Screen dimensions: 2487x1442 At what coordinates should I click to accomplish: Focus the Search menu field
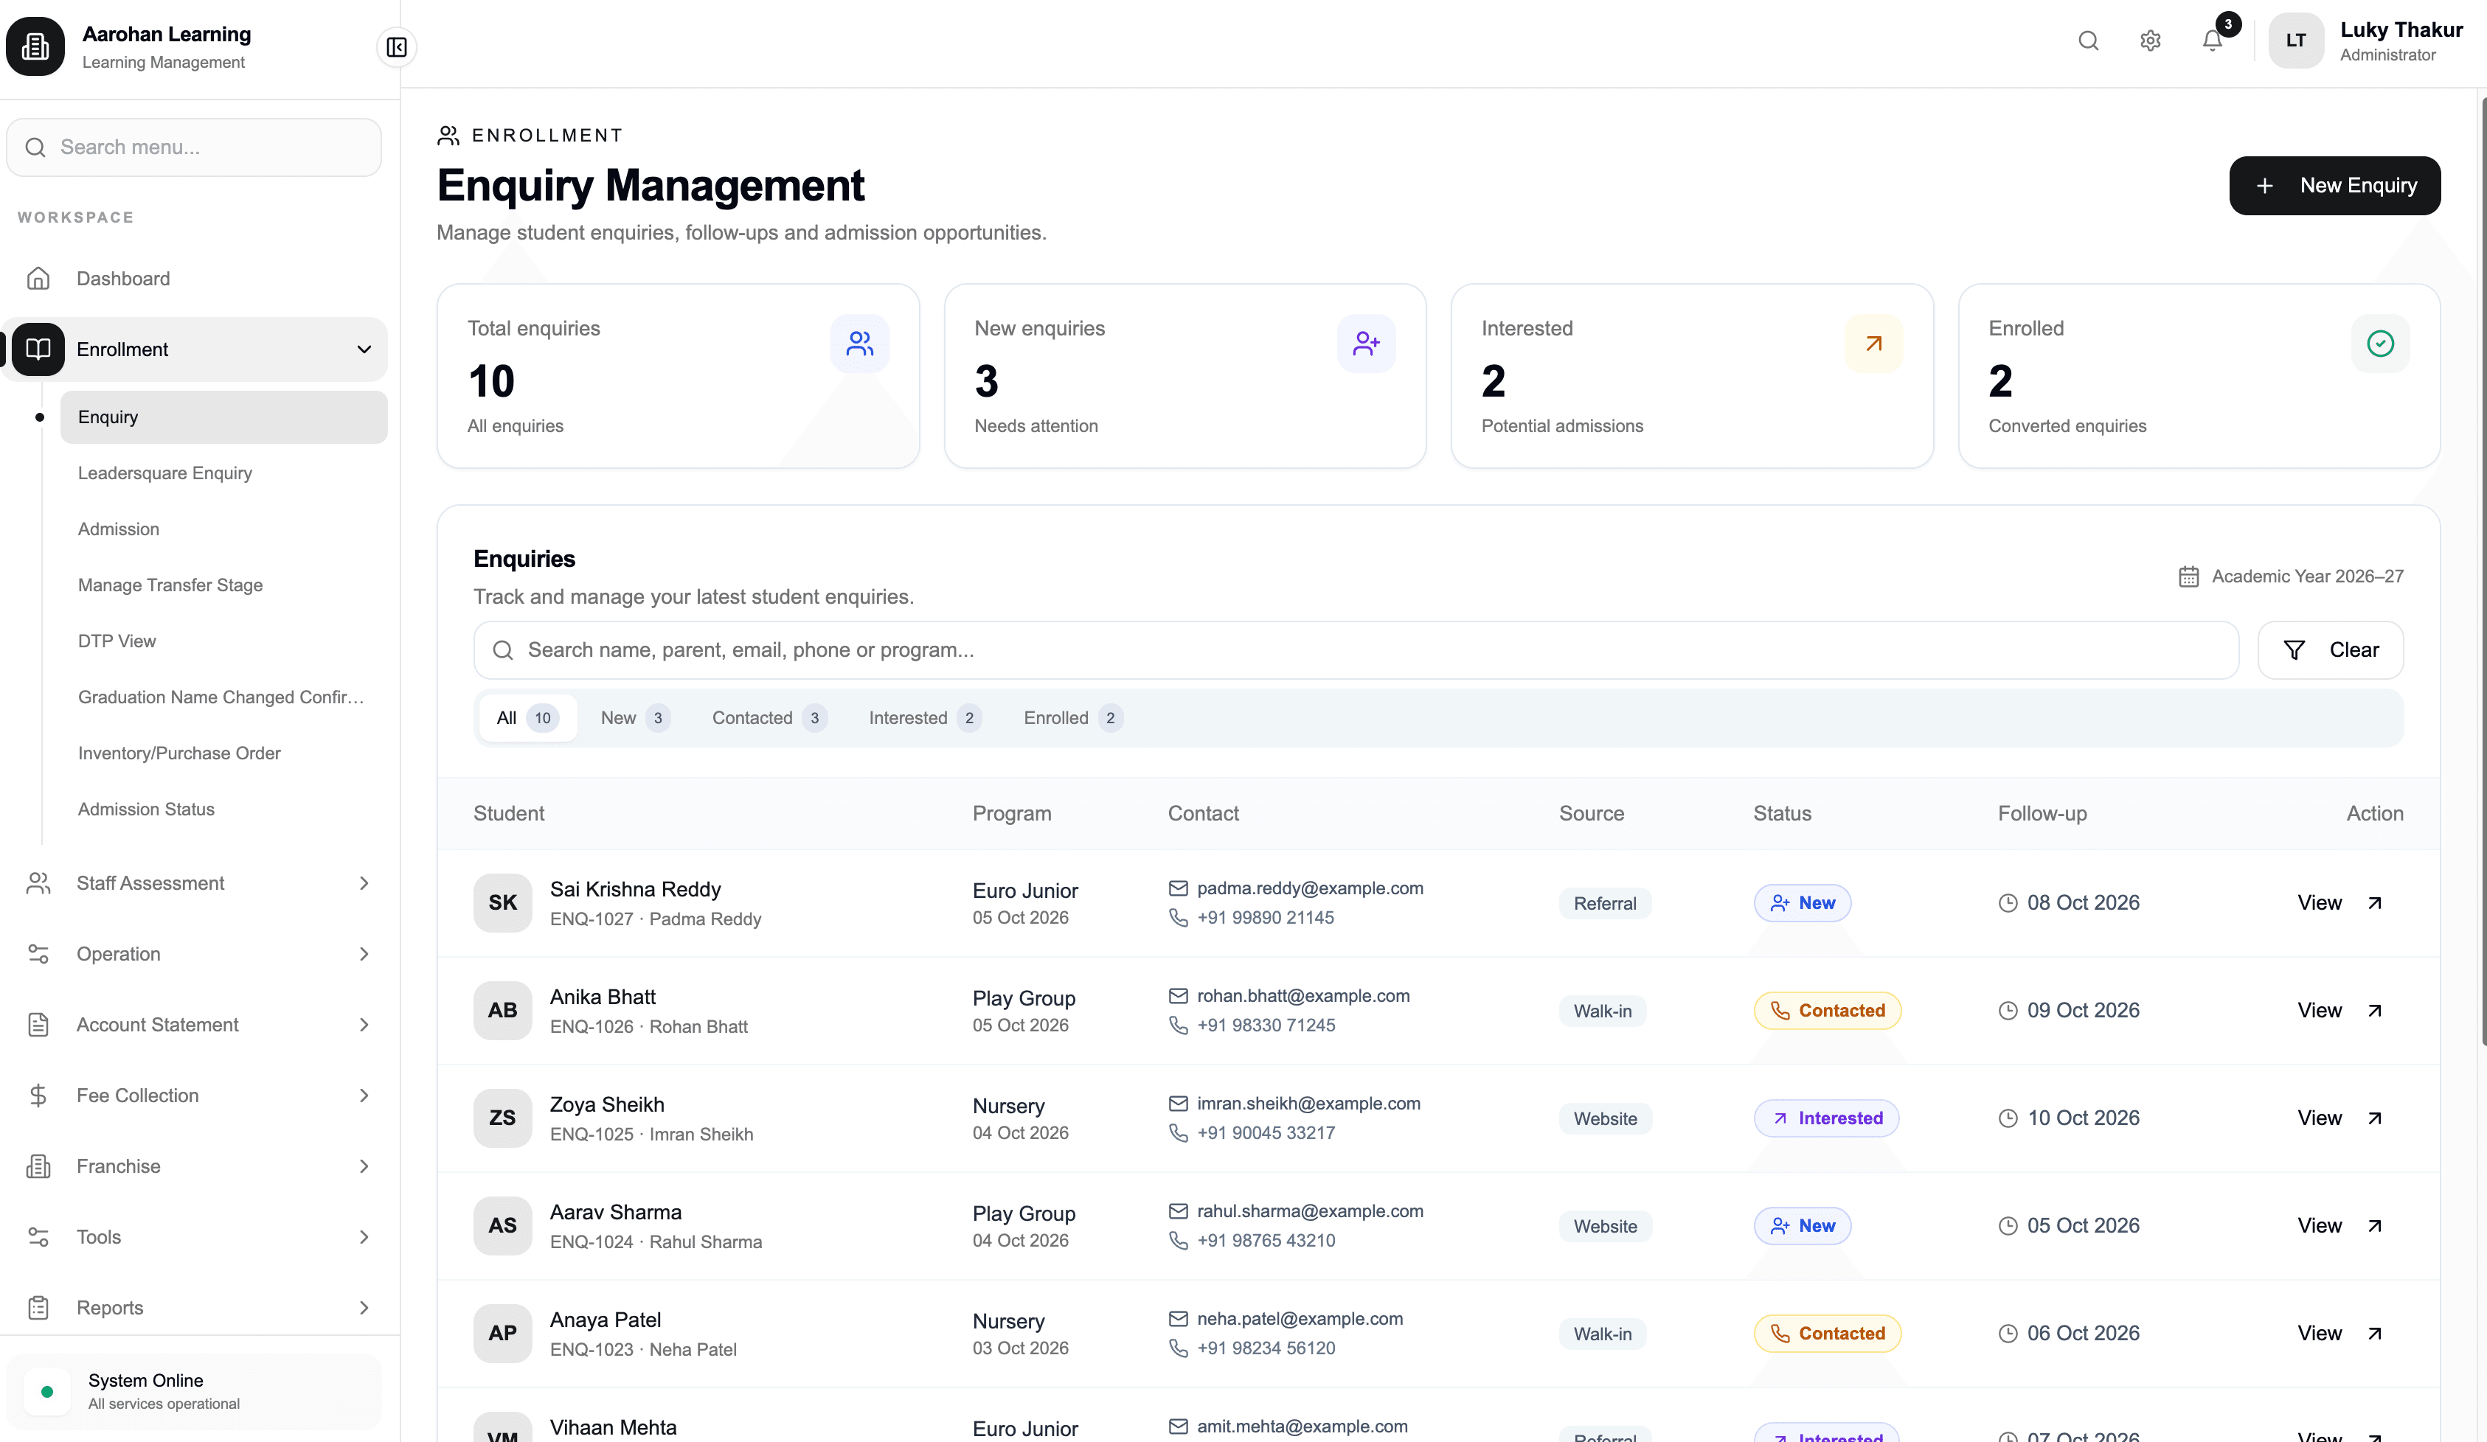click(195, 148)
